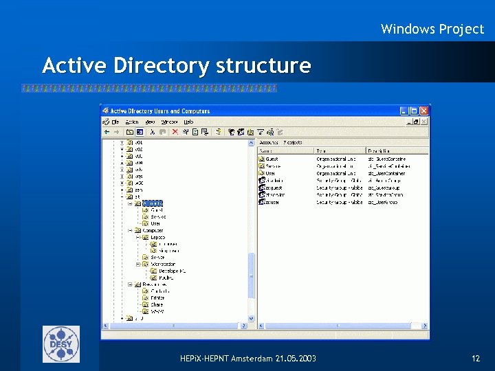This screenshot has height=371, width=495.
Task: Select the ztguest security group row
Action: tap(274, 188)
